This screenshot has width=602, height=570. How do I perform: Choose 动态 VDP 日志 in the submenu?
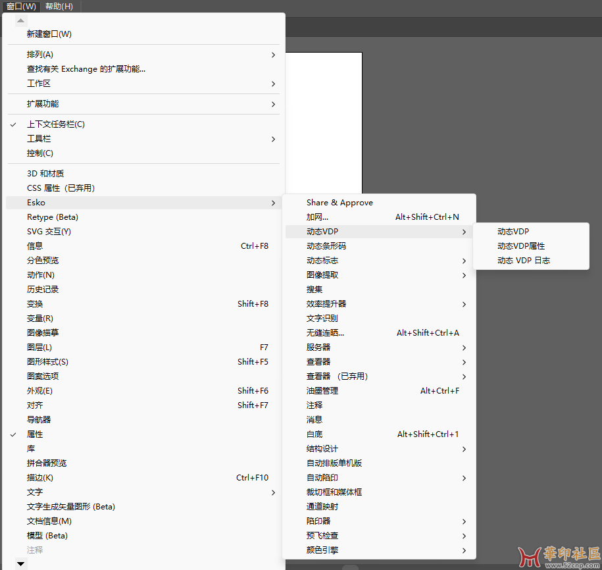[524, 261]
